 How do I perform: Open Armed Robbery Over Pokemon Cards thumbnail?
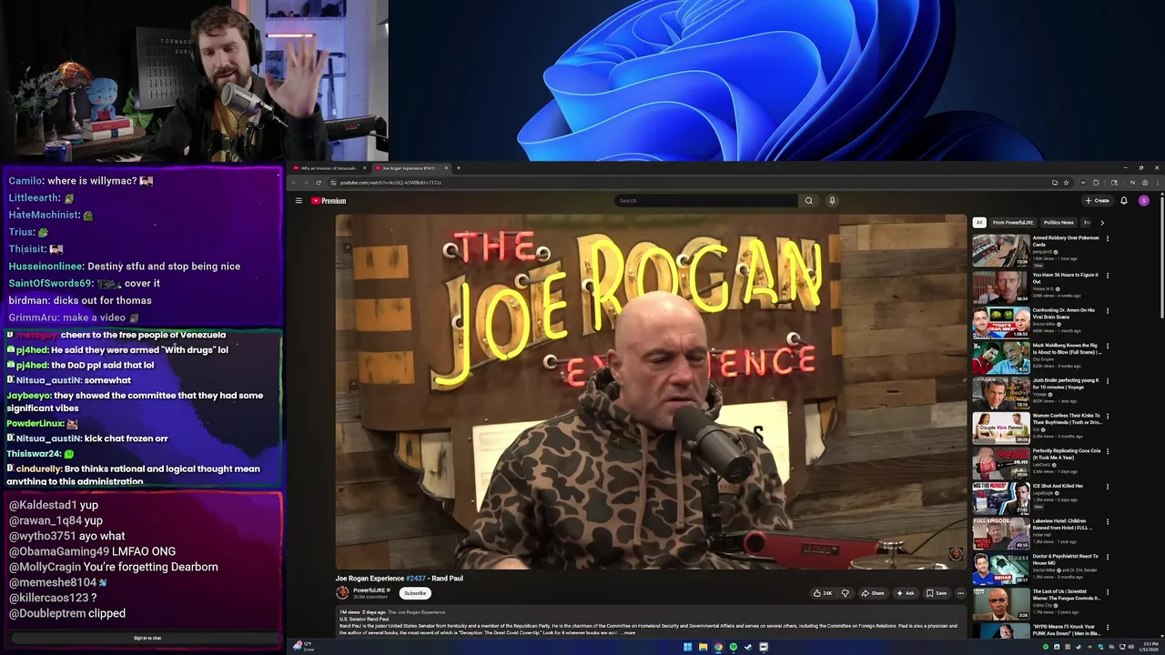click(1001, 250)
